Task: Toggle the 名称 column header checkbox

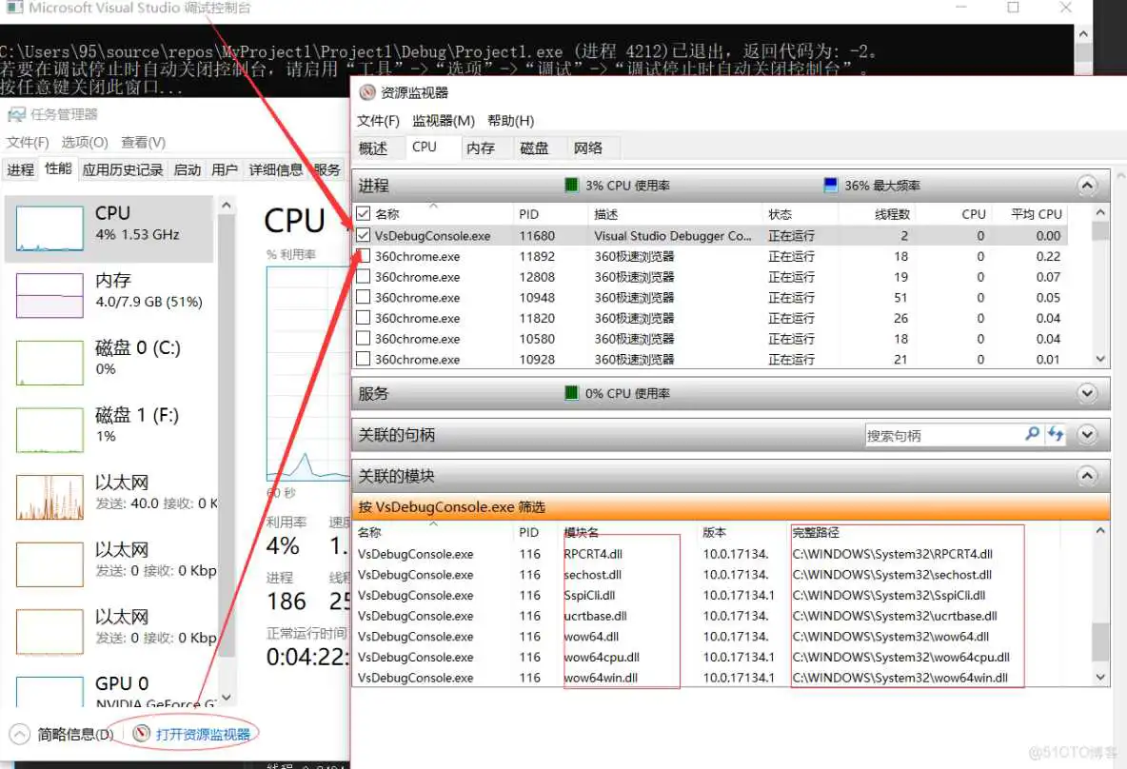Action: (362, 213)
